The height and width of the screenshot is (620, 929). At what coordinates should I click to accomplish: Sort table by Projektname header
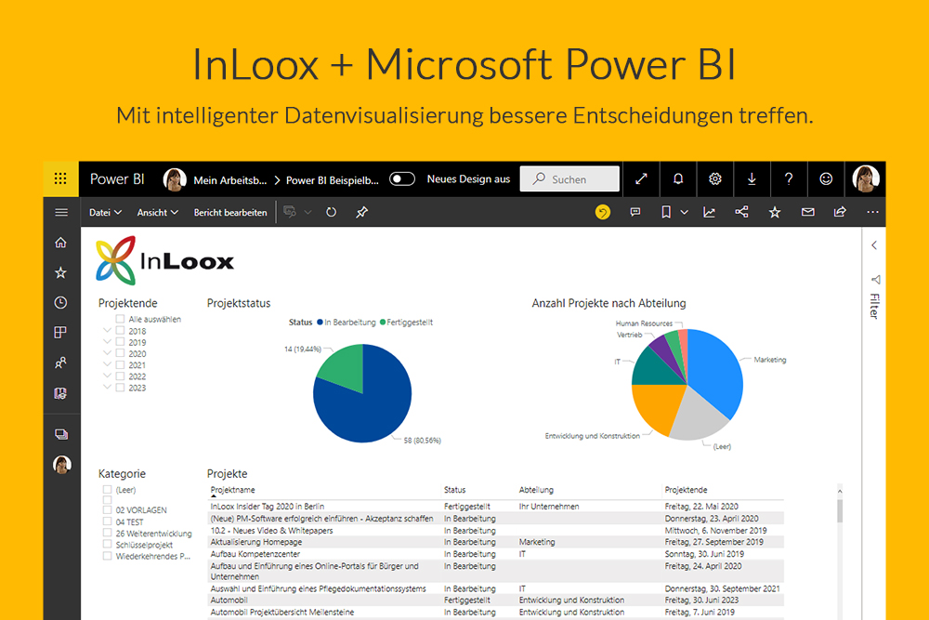coord(233,490)
